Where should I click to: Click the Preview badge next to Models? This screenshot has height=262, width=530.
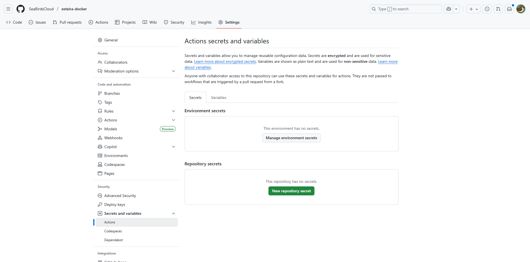pos(168,129)
